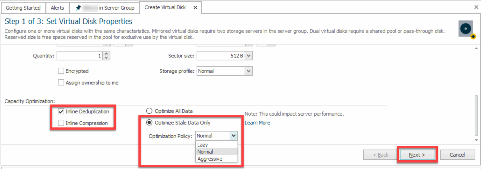481x169 pixels.
Task: Choose Lazy from the policy list
Action: click(x=203, y=145)
